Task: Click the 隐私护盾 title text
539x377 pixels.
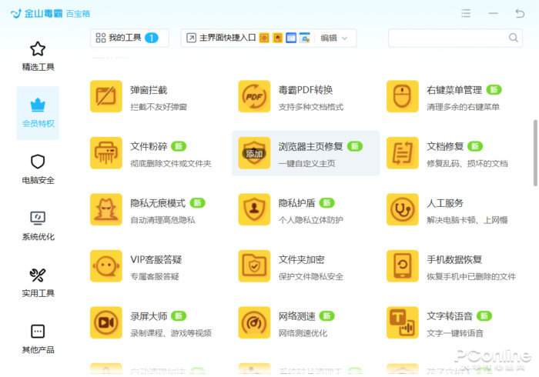Action: [296, 203]
